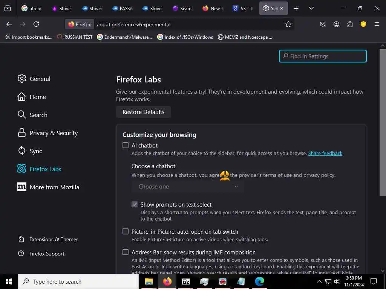Image resolution: width=386 pixels, height=289 pixels.
Task: Open More from Mozilla category
Action: 48,187
